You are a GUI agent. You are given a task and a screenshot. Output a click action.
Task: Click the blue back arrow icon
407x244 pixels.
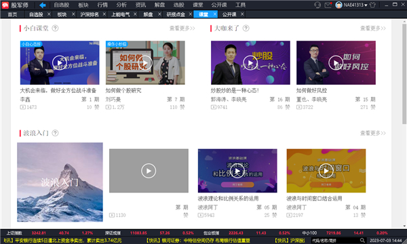(x=43, y=5)
